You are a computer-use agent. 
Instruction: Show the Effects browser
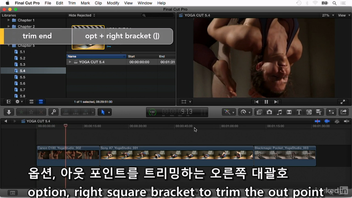259,112
